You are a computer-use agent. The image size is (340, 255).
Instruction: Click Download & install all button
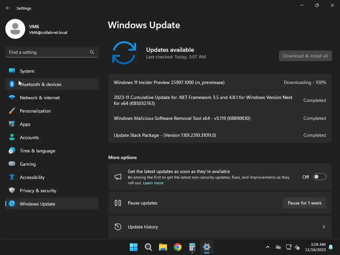(305, 56)
